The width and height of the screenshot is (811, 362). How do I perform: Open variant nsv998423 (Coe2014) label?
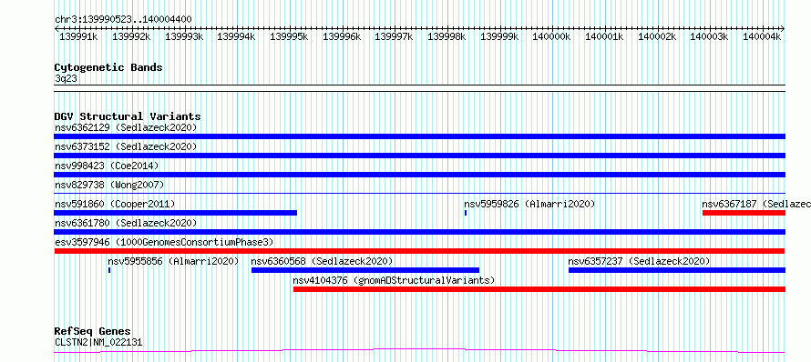[x=107, y=166]
